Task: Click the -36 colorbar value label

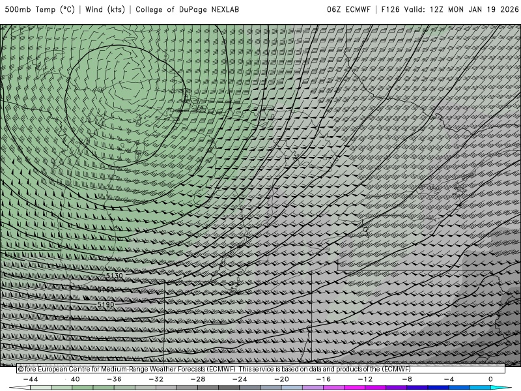Action: (x=115, y=379)
